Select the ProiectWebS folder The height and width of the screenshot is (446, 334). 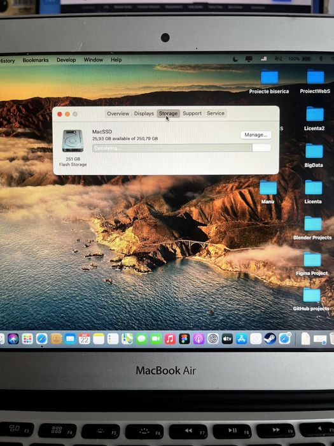315,82
